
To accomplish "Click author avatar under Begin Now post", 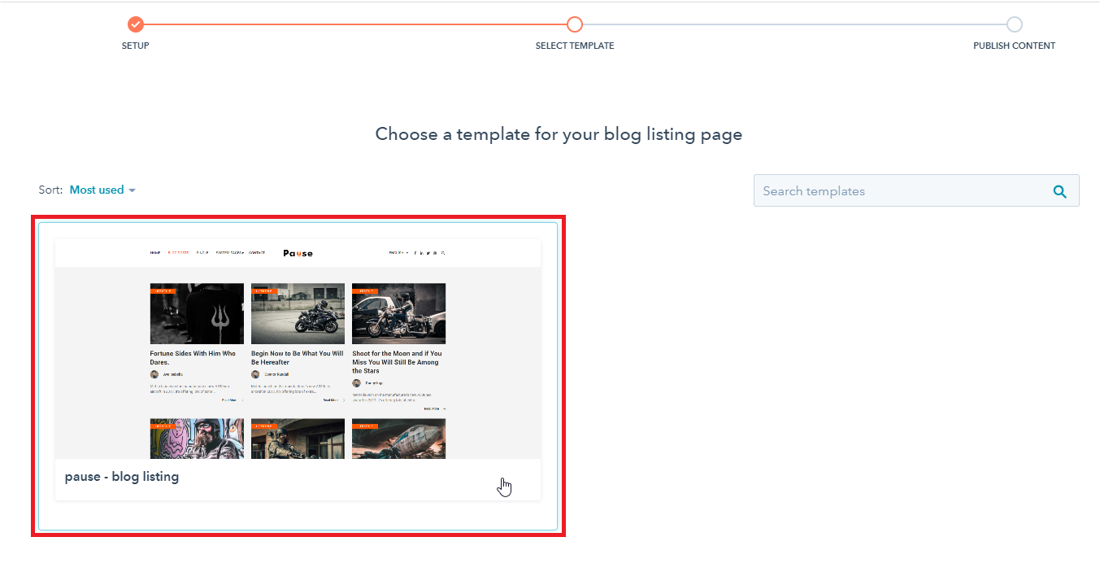I will (x=255, y=374).
